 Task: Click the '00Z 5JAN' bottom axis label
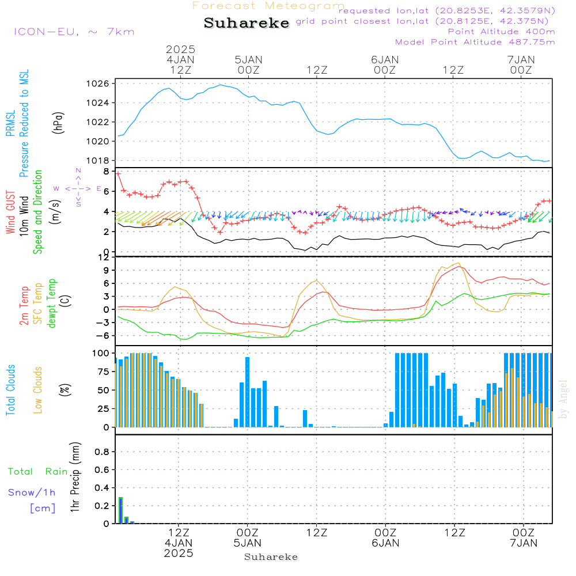click(x=248, y=538)
